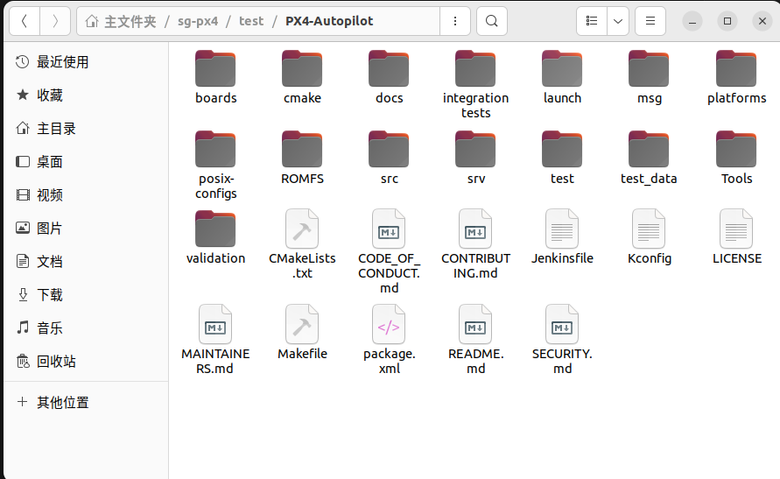The image size is (780, 479).
Task: Open 桌面 desktop in the sidebar
Action: point(86,162)
